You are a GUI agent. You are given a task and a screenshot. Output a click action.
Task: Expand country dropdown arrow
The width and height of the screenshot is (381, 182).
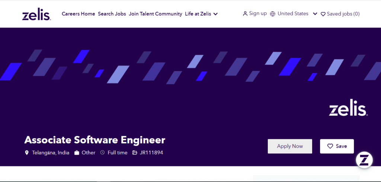tap(315, 14)
